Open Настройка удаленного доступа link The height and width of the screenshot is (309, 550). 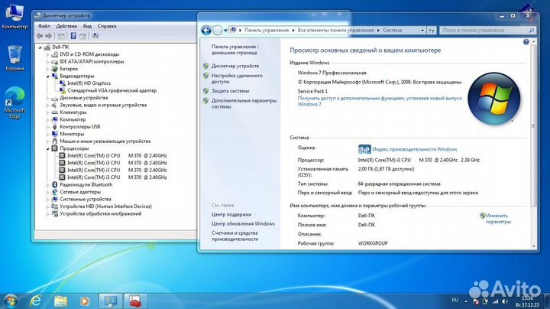pyautogui.click(x=237, y=78)
